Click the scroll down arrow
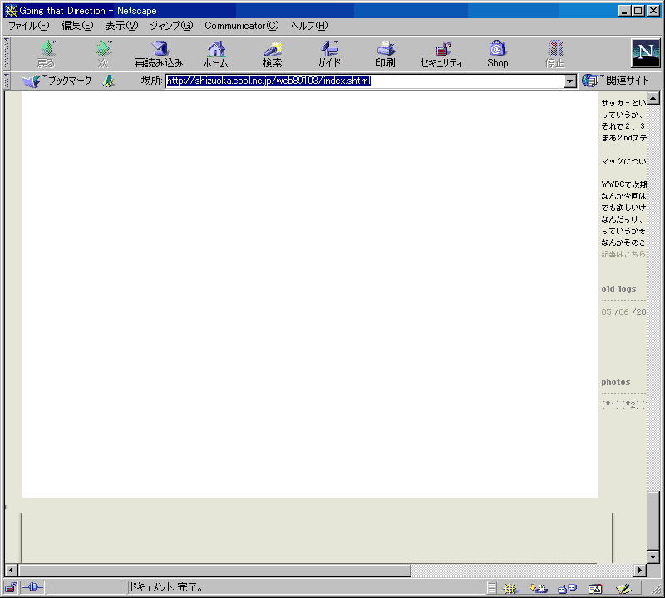The height and width of the screenshot is (598, 665). pyautogui.click(x=653, y=556)
